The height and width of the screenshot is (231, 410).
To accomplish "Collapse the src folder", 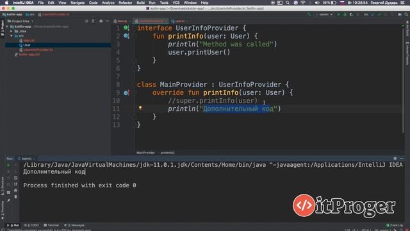I will (12, 36).
